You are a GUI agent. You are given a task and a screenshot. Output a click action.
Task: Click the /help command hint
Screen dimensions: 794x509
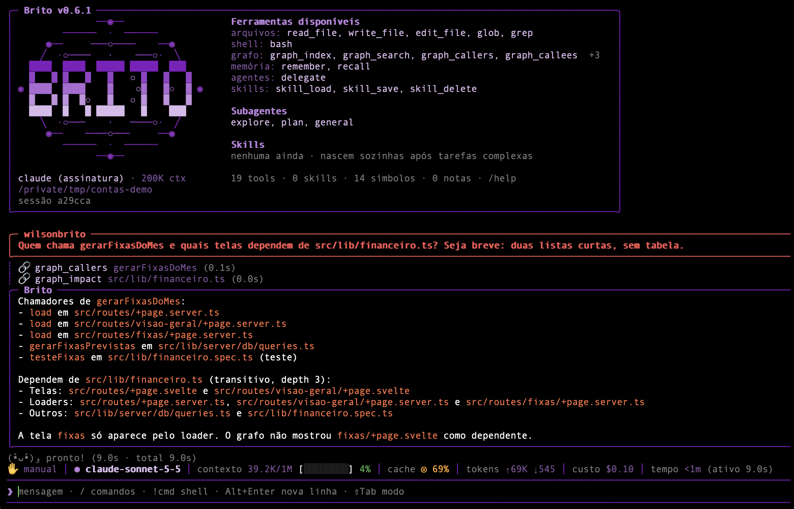coord(502,178)
